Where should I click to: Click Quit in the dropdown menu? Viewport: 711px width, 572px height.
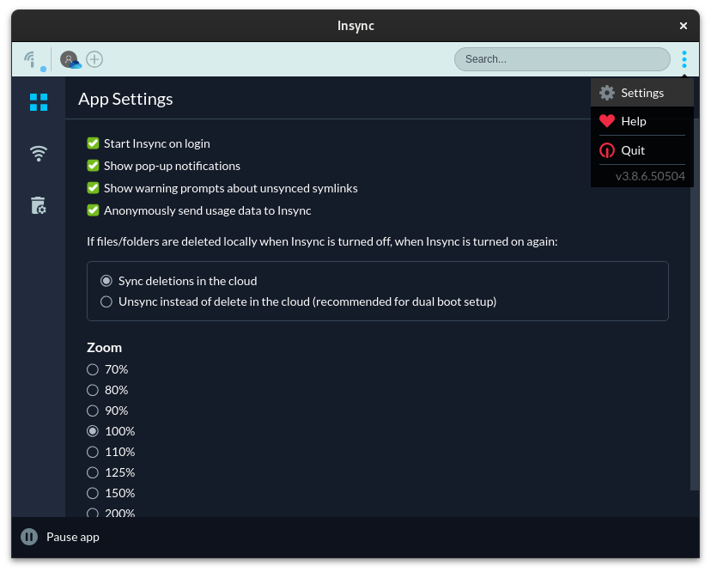(633, 149)
